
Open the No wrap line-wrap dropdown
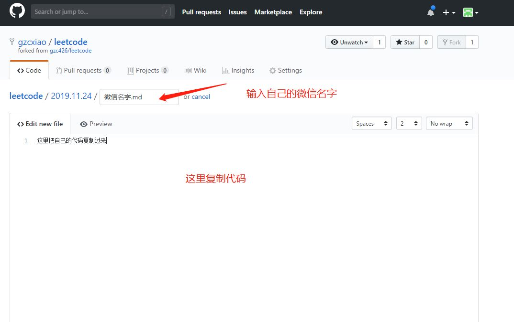click(449, 123)
